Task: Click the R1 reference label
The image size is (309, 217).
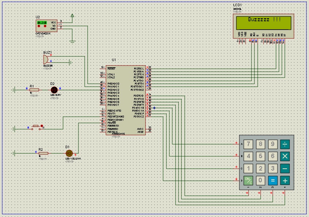Action: (32, 86)
